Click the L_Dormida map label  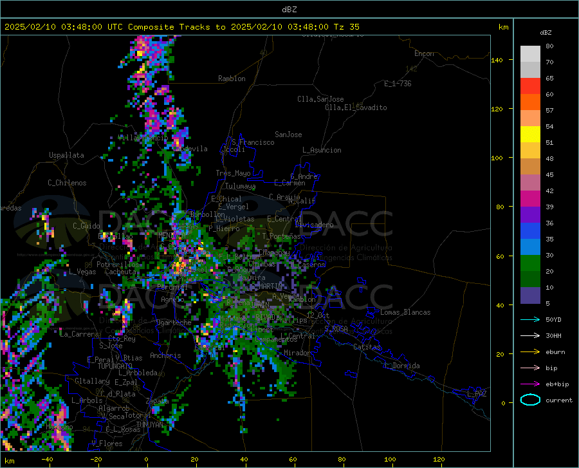point(402,366)
